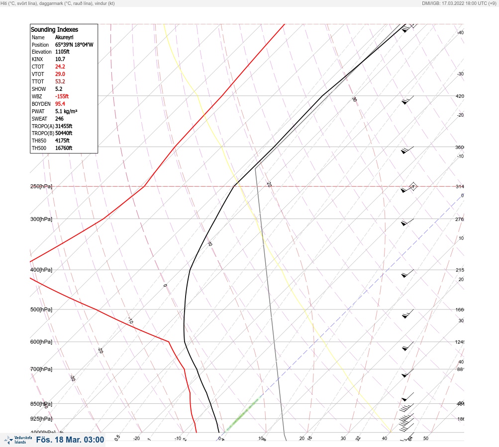
Task: Click the PWAT value 5.1 kg/m²
Action: click(x=66, y=111)
